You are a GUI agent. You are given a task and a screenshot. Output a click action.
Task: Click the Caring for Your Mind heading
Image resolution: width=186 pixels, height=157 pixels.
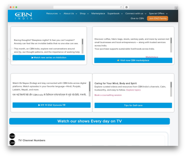coord(116,84)
